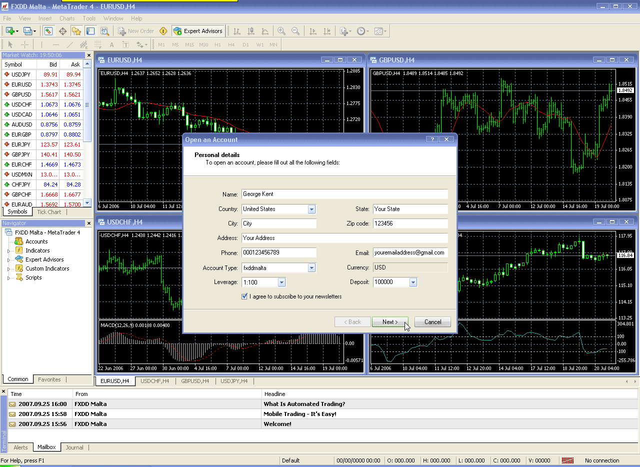Screen dimensions: 640x467
Task: Toggle the newsletter subscription checkbox
Action: 244,296
